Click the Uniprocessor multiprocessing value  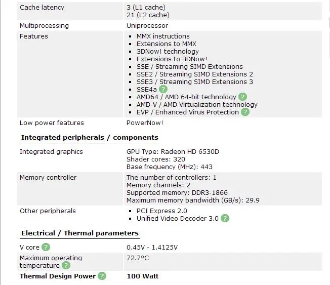point(147,26)
